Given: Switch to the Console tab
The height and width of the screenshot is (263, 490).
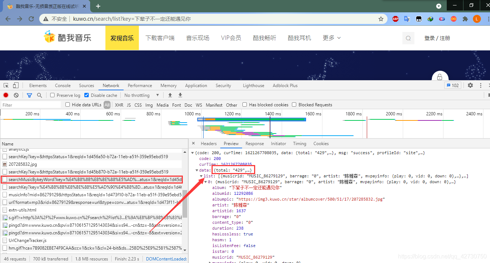Looking at the screenshot, I should coord(63,86).
